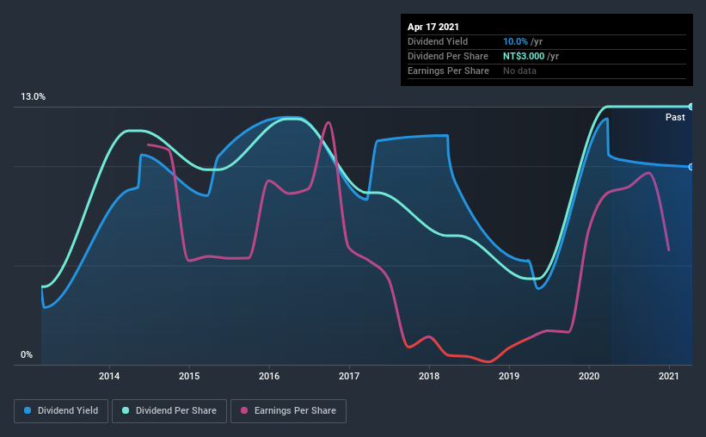Click the Past label on chart

[x=675, y=117]
